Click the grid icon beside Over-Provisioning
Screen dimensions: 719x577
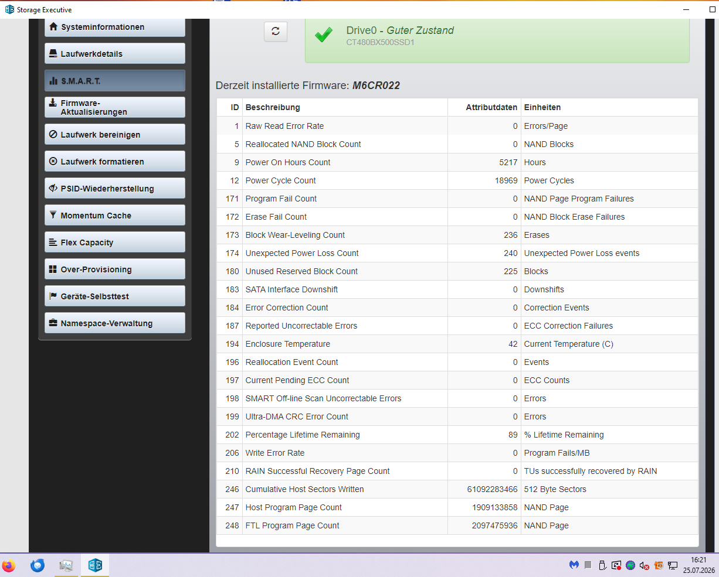point(53,269)
